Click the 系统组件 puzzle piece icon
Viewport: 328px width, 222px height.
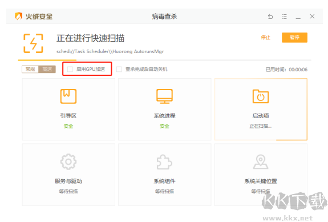pyautogui.click(x=164, y=162)
